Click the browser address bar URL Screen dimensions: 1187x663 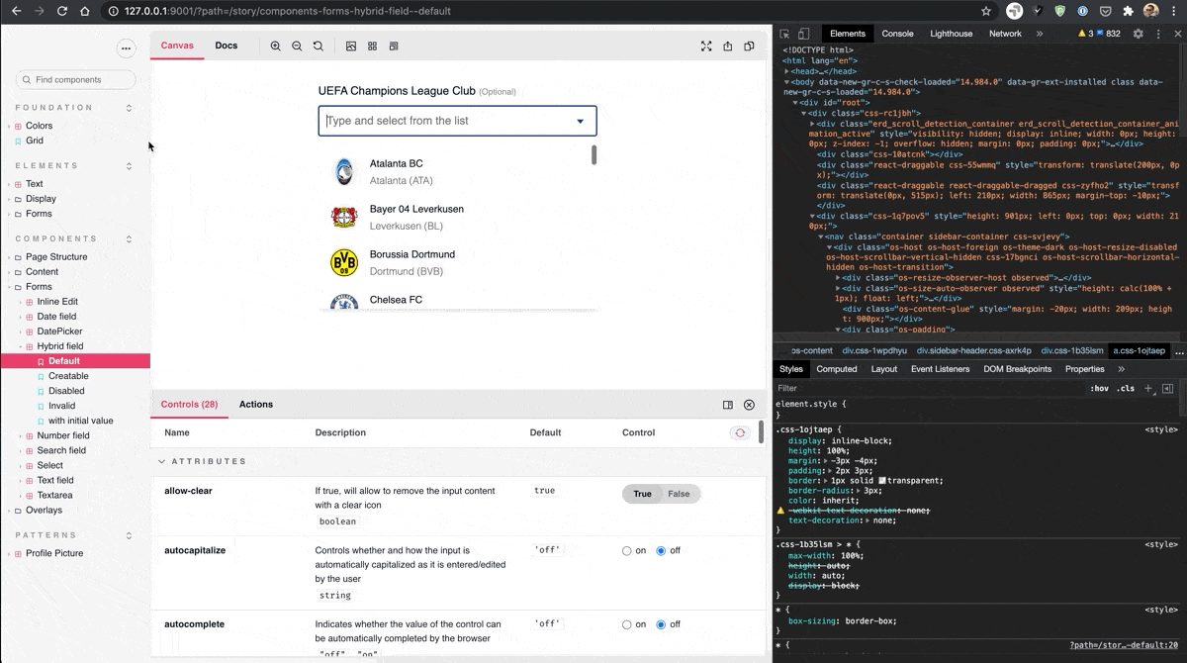(x=288, y=11)
